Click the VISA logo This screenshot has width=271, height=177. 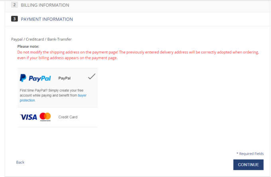(28, 117)
